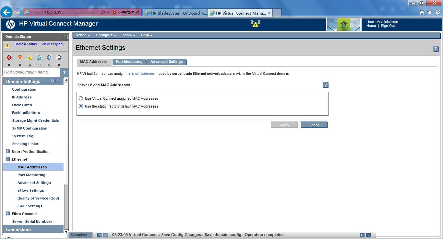Image resolution: width=443 pixels, height=239 pixels.
Task: Open the Domain Status link
Action: point(26,44)
